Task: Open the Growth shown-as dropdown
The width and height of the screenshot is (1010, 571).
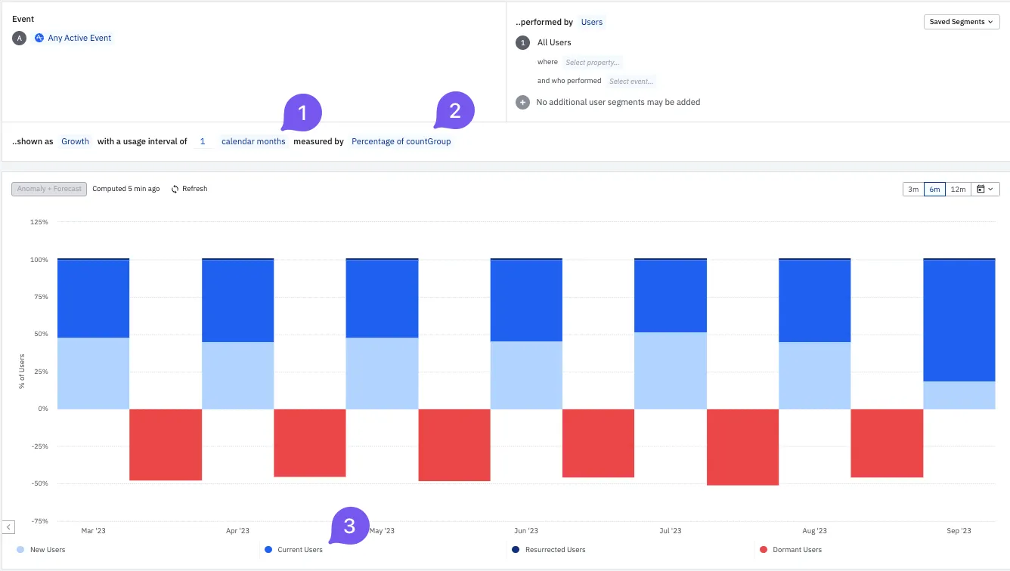Action: 76,141
